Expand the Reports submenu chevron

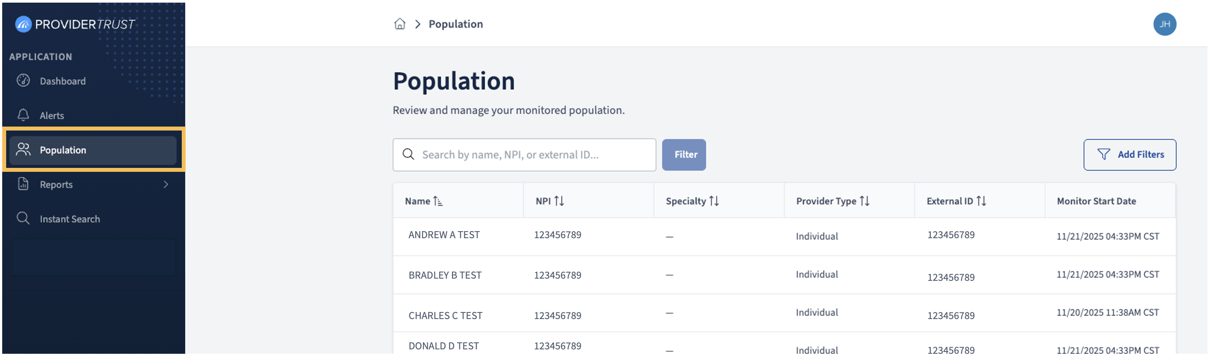click(x=165, y=184)
